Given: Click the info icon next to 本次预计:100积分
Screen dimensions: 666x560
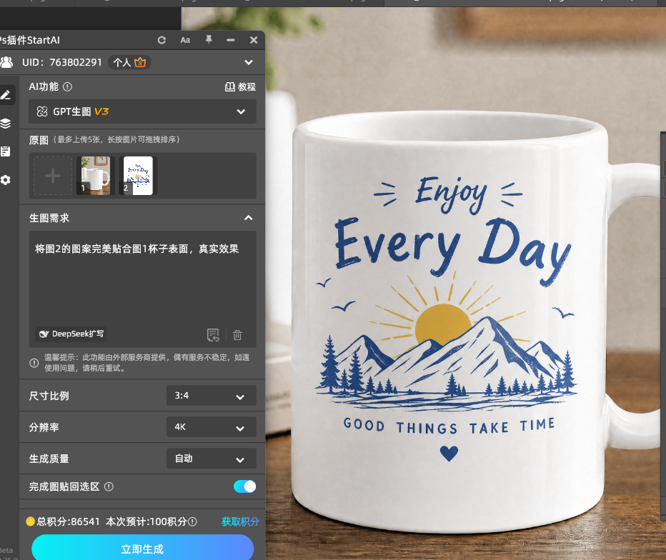Looking at the screenshot, I should coord(192,522).
